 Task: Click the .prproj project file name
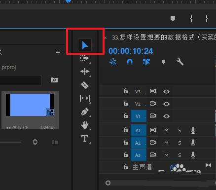coord(8,68)
